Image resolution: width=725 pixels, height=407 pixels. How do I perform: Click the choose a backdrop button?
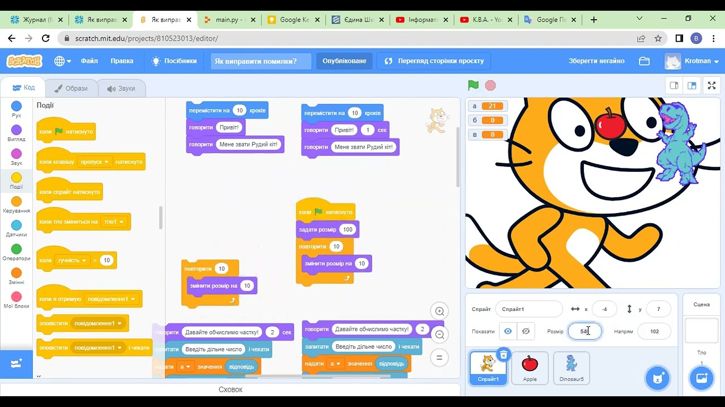tap(701, 378)
